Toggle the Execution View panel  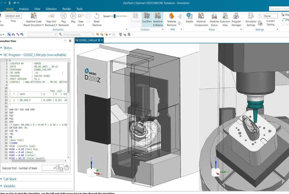click(x=225, y=20)
